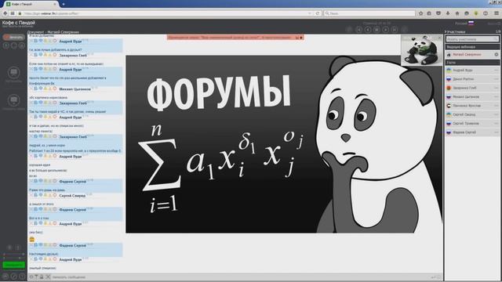The width and height of the screenshot is (502, 282).
Task: Bookmark page with the star icon
Action: pyautogui.click(x=420, y=13)
